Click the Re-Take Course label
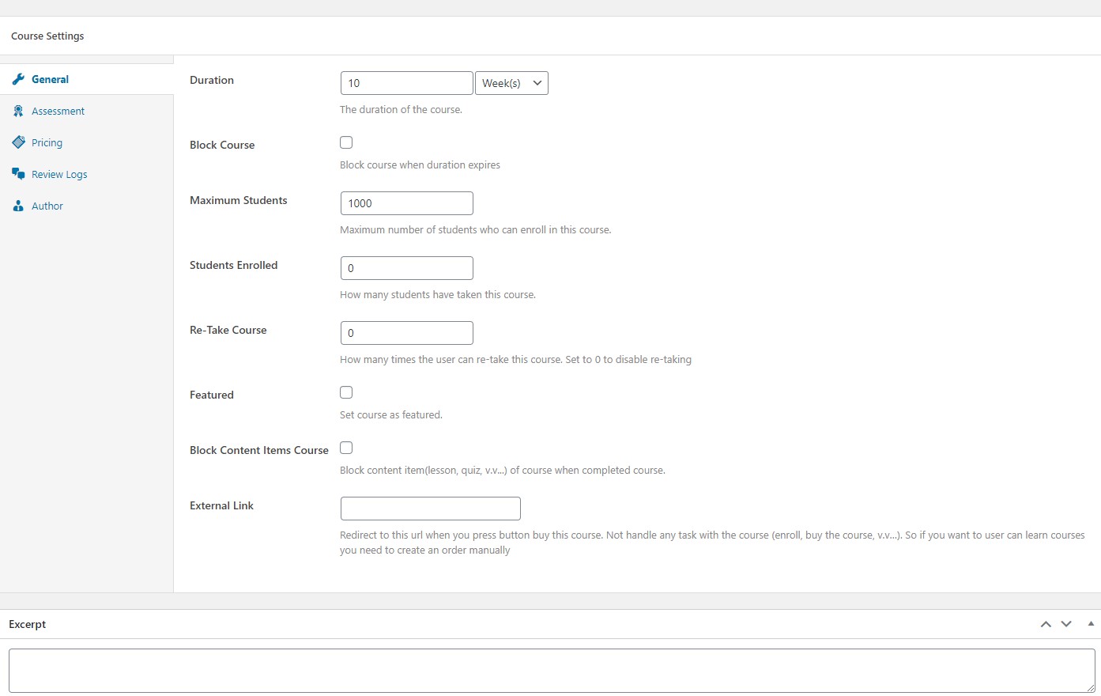The height and width of the screenshot is (696, 1101). 228,330
